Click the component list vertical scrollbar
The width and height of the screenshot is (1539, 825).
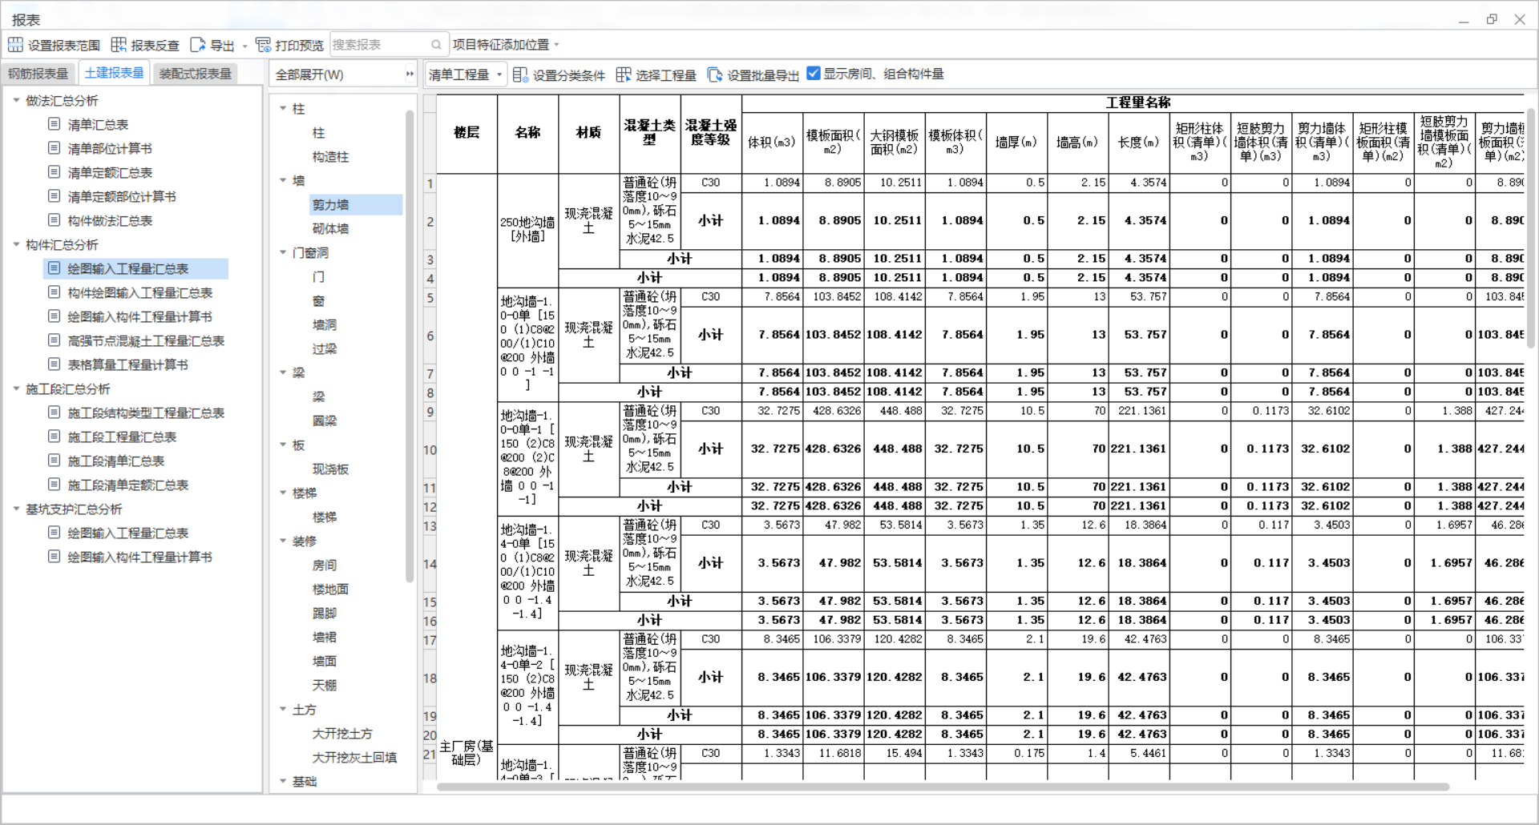(410, 344)
